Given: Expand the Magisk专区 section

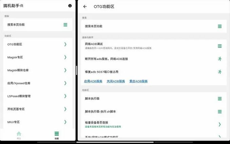Looking at the screenshot, I should click(65, 57).
